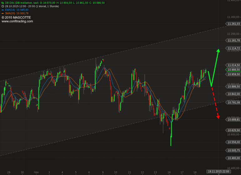Click the 10.505,75 price level tag
Screen dimensions: 241x175
233,150
